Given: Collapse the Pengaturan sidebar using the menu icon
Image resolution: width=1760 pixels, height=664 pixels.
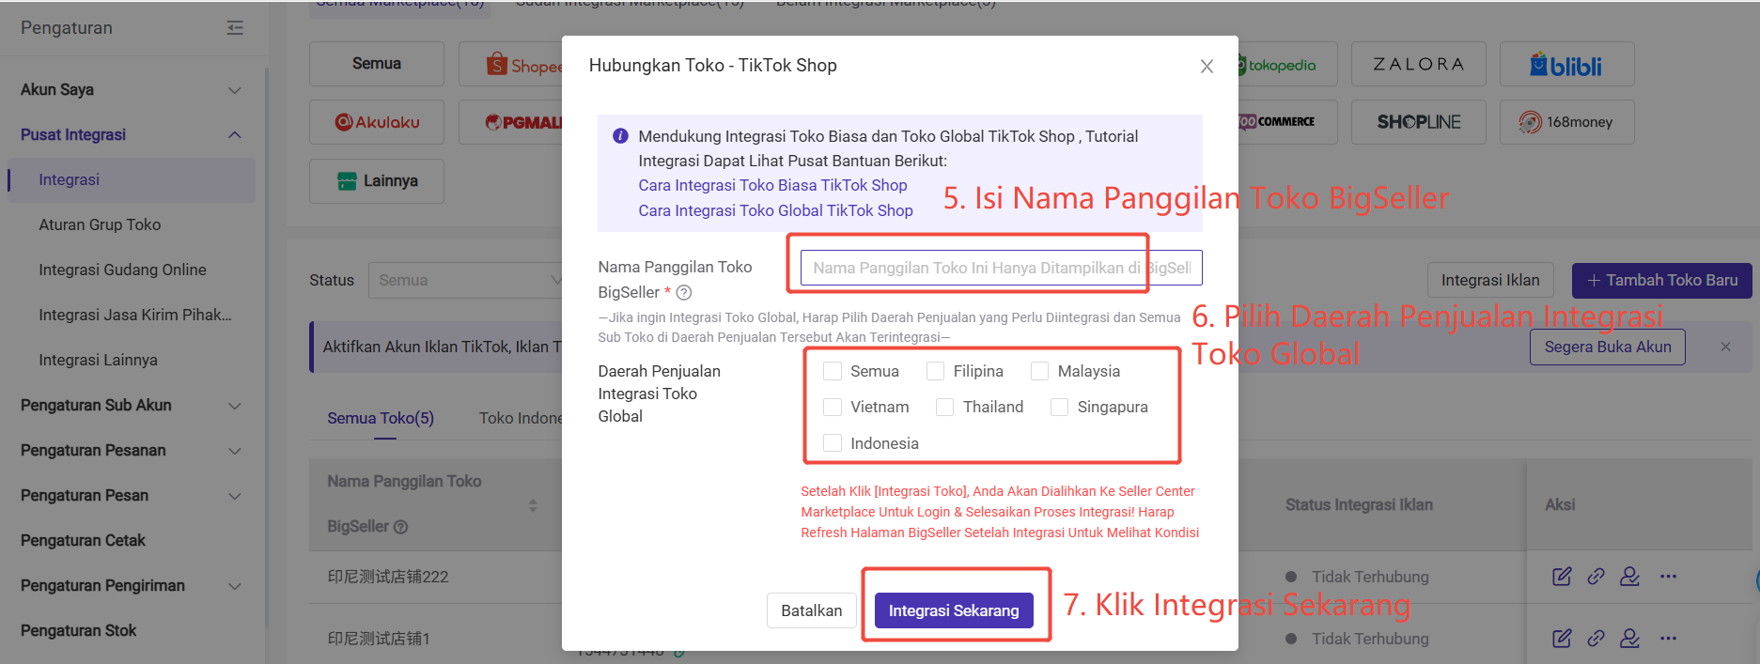Looking at the screenshot, I should tap(235, 28).
